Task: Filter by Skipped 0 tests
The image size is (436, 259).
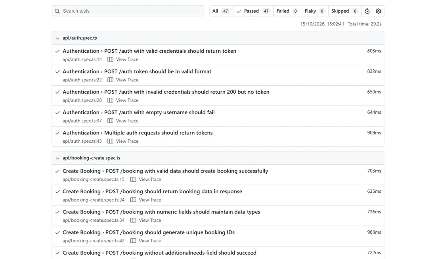Action: point(345,11)
